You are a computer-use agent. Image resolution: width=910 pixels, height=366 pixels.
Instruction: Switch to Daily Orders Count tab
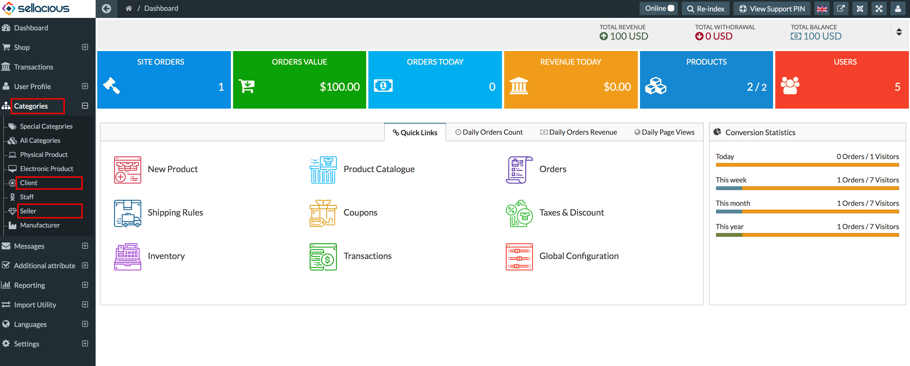489,132
